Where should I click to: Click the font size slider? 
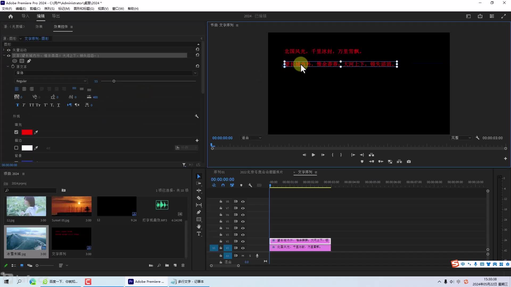tap(149, 81)
